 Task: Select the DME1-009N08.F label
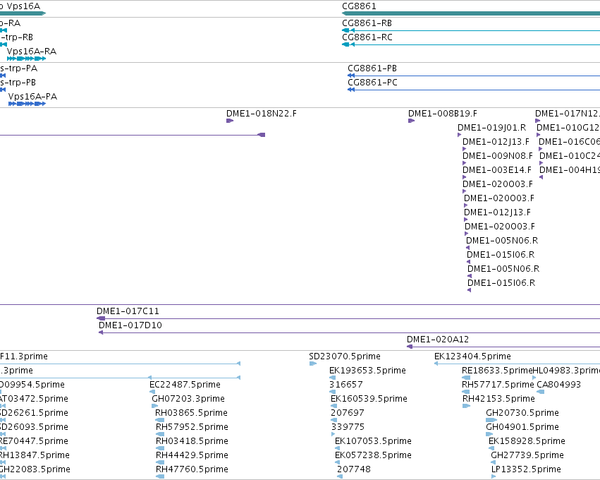tap(498, 156)
